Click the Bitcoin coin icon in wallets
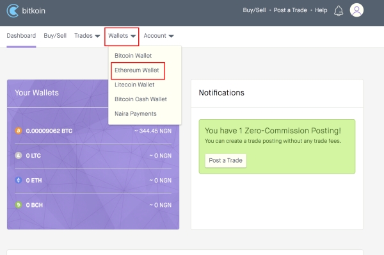Viewport: 384px width, 255px height. (x=19, y=131)
